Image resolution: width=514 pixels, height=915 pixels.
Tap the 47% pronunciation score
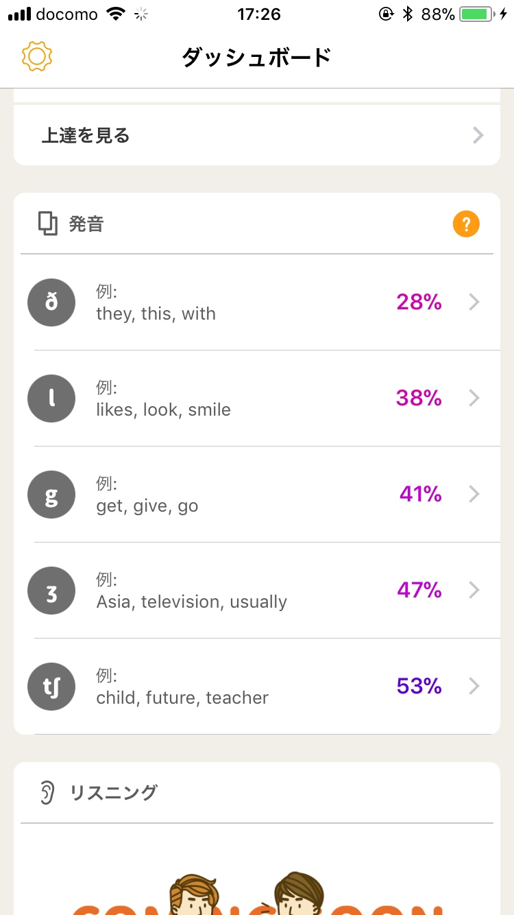[419, 591]
